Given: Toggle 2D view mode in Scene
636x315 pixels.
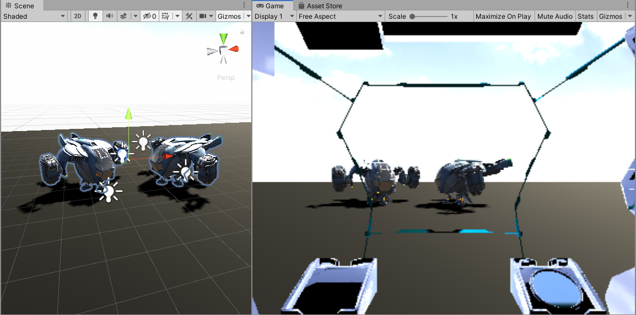Looking at the screenshot, I should (x=78, y=16).
